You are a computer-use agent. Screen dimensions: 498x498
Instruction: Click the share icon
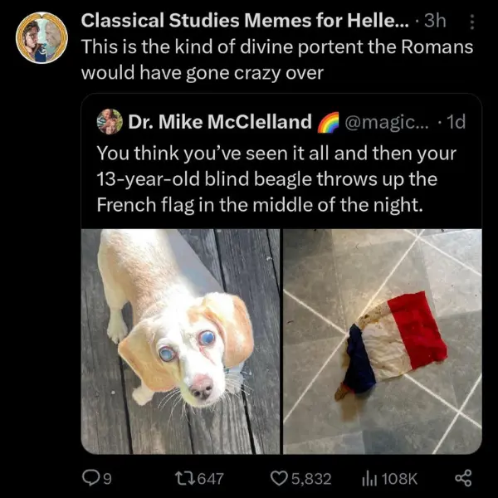(466, 477)
